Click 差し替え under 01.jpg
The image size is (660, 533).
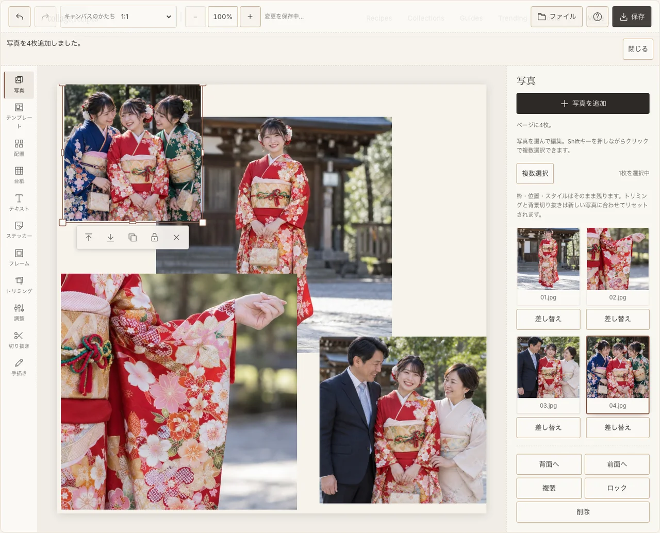pos(548,319)
